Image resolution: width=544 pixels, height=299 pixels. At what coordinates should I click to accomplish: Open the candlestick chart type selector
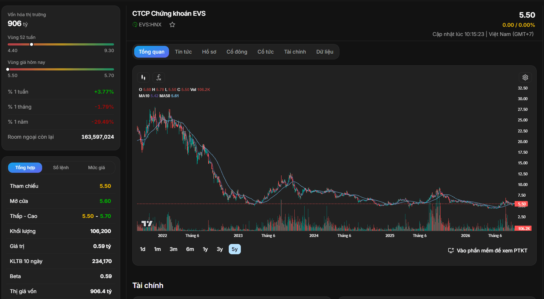point(143,77)
